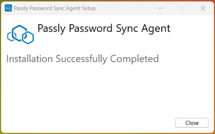Click the 'Installation Successfully Completed' message
Viewport: 215px width, 134px height.
click(82, 59)
